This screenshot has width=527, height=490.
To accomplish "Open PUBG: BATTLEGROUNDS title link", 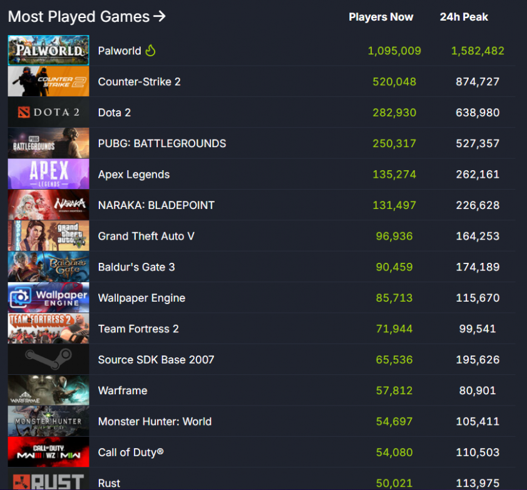I will [x=162, y=143].
